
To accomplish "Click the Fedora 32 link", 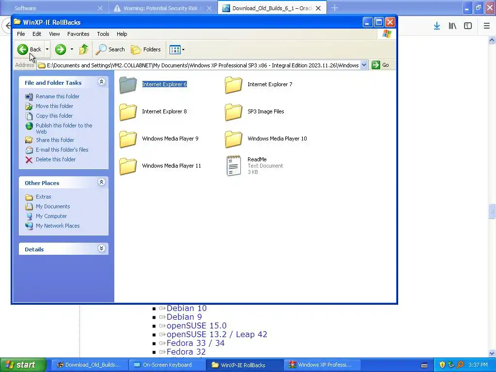I will coord(186,352).
